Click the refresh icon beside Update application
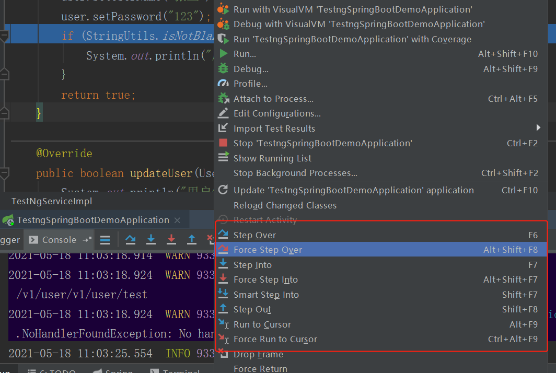Viewport: 556px width, 373px height. tap(223, 190)
